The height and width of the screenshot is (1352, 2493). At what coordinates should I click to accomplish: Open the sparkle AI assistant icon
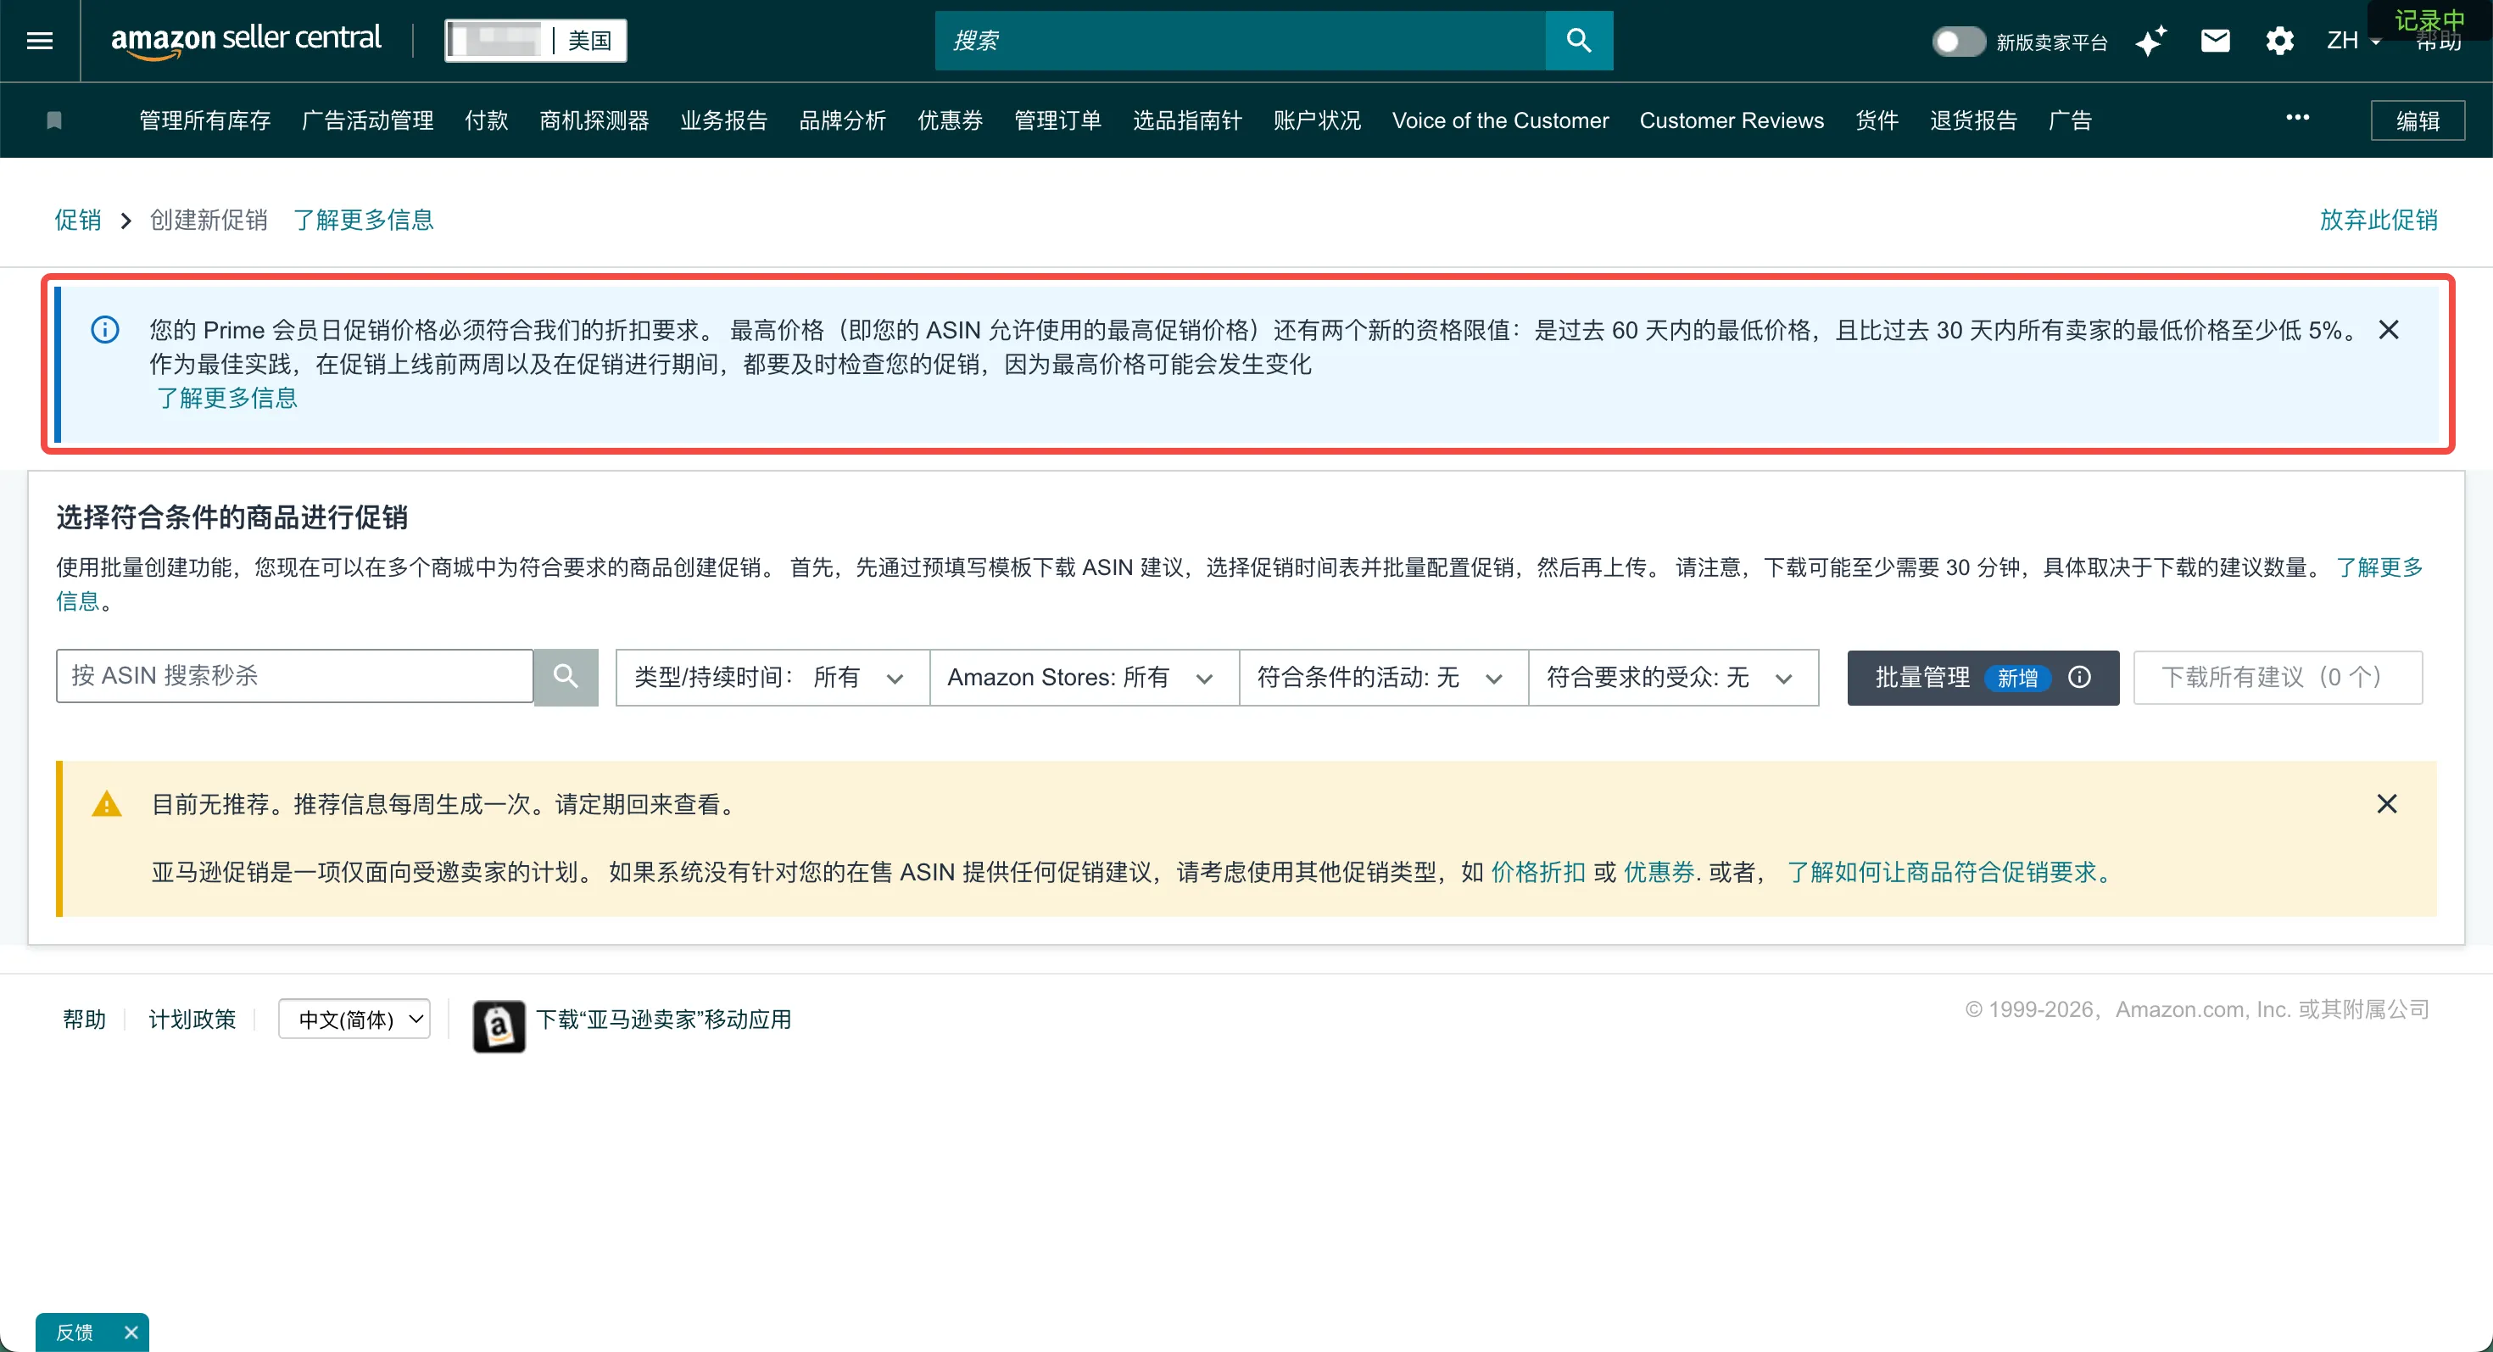[2151, 41]
